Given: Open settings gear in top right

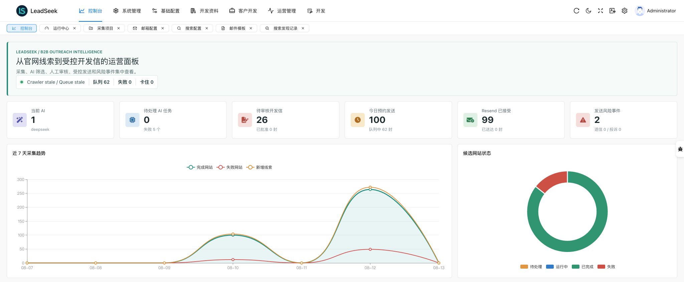Looking at the screenshot, I should (625, 11).
